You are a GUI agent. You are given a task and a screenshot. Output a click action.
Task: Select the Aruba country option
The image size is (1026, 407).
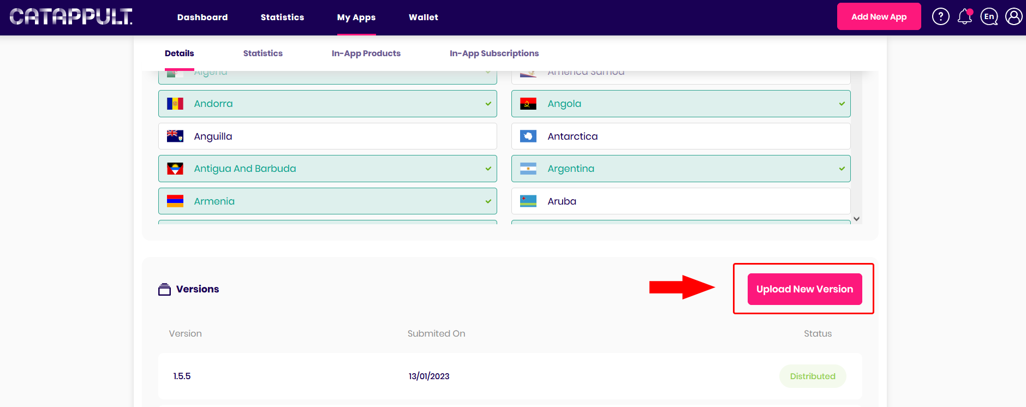pyautogui.click(x=681, y=201)
